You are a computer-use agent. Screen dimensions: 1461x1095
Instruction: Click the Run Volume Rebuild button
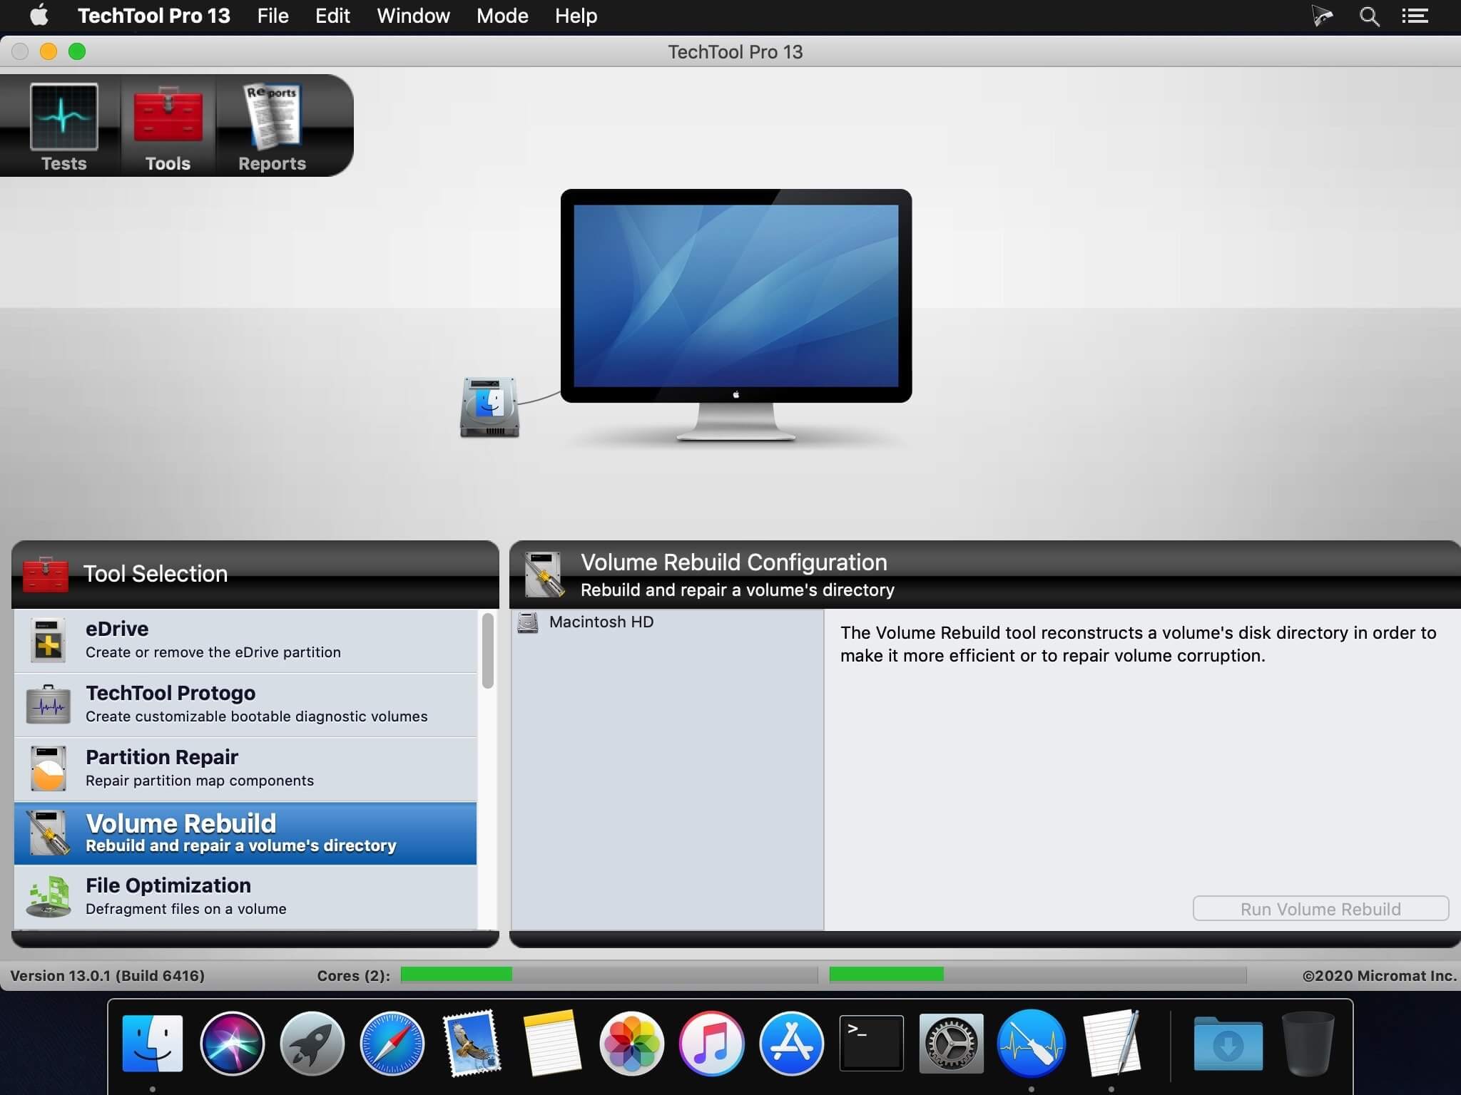[1320, 909]
